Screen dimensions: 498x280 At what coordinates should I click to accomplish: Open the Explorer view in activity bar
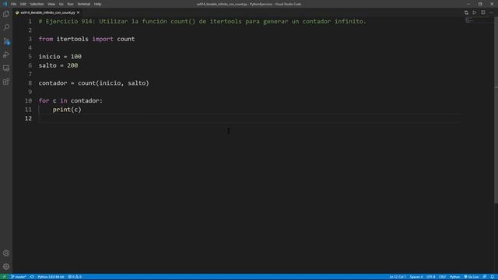tap(6, 14)
